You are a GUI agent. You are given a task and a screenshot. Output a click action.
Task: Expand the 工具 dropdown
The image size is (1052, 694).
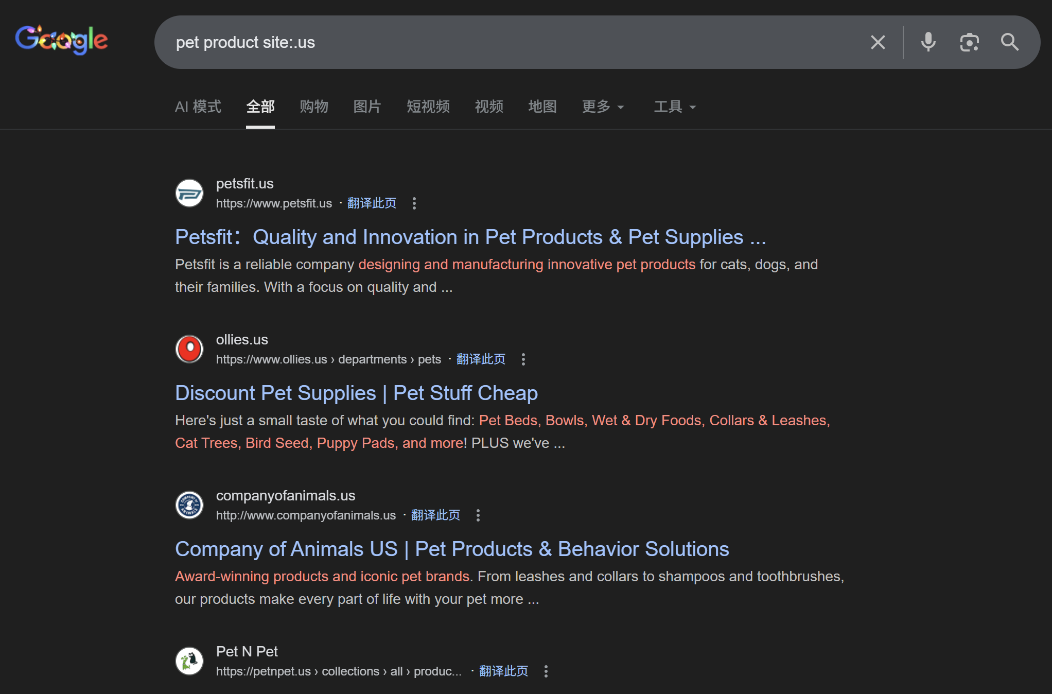tap(675, 107)
